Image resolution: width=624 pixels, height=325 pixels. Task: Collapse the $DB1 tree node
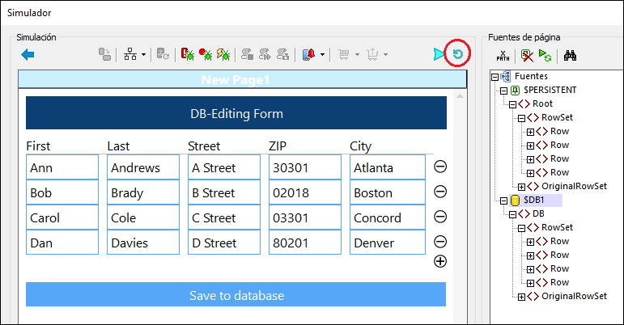click(x=503, y=200)
